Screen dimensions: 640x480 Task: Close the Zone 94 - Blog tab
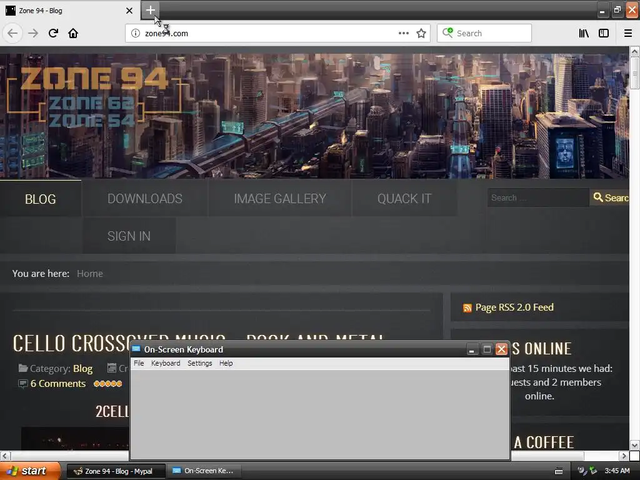pyautogui.click(x=129, y=11)
